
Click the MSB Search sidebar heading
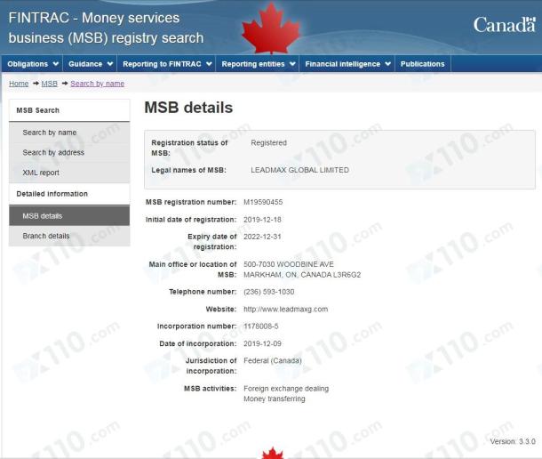pos(37,110)
